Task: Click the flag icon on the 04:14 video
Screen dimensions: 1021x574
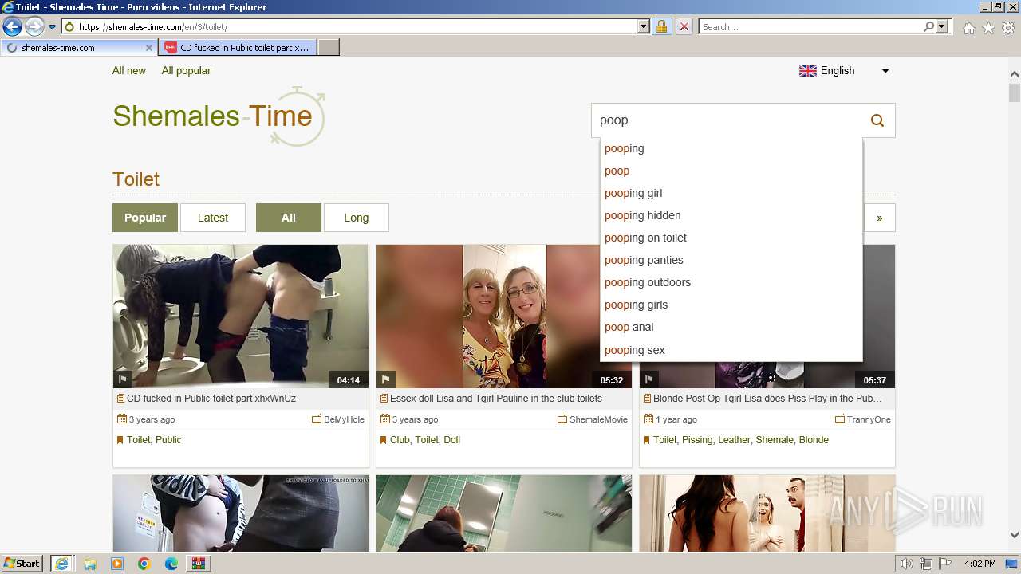Action: (123, 379)
